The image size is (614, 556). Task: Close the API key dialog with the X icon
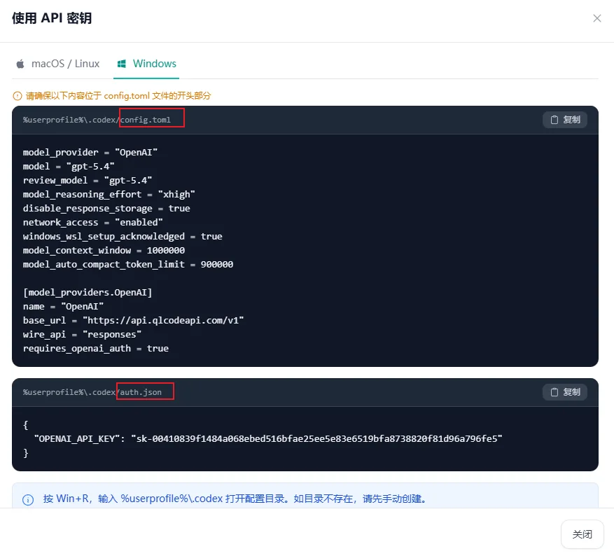pyautogui.click(x=596, y=18)
